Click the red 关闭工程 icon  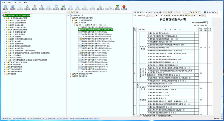[124, 6]
